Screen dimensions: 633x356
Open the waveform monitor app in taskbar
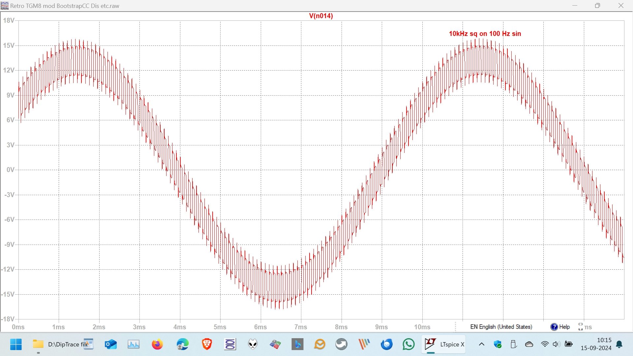(x=134, y=344)
